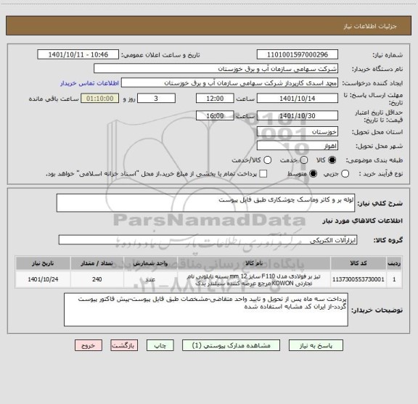Toggle اسناد خزانه اسلامی payment checkbox
Screen dimensions: 418x404
[x=263, y=174]
